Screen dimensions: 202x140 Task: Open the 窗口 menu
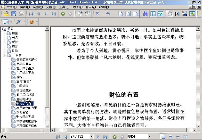[x=91, y=7]
